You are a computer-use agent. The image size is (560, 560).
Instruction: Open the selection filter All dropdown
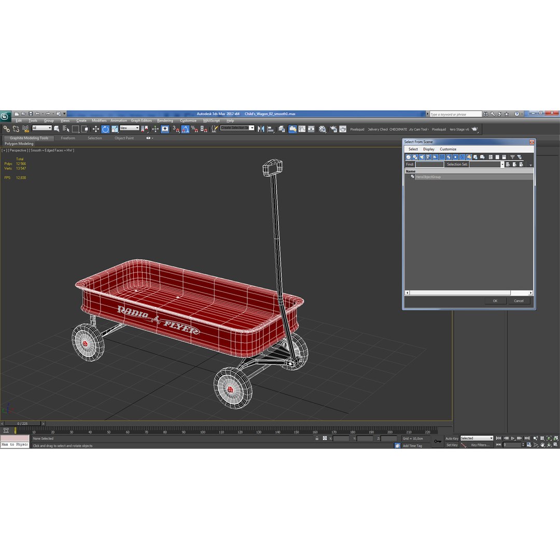click(x=42, y=128)
